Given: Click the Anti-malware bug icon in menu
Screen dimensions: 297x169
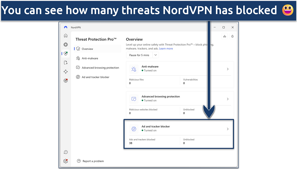Looking at the screenshot, I should 78,58.
